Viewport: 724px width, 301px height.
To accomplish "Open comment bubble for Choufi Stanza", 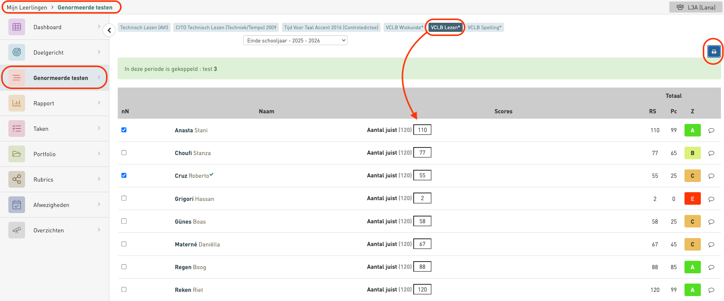I will tap(711, 153).
